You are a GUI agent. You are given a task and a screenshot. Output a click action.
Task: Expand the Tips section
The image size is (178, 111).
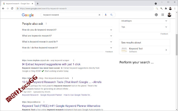(145, 27)
